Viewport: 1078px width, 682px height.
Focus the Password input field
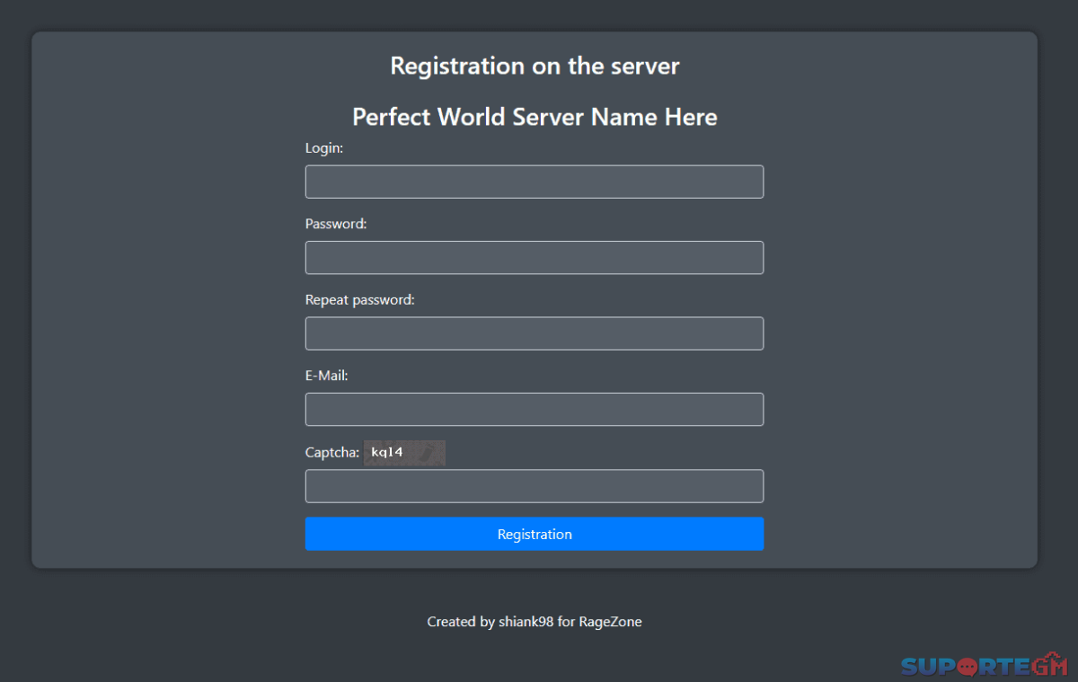click(535, 257)
